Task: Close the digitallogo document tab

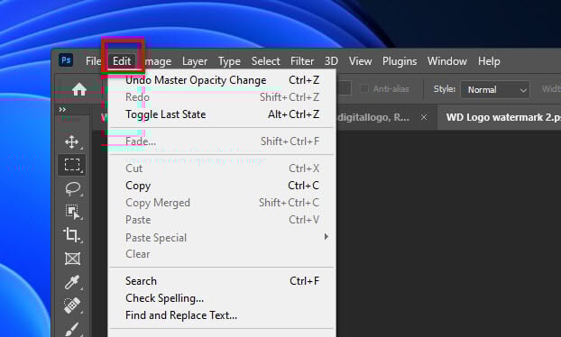Action: (x=424, y=117)
